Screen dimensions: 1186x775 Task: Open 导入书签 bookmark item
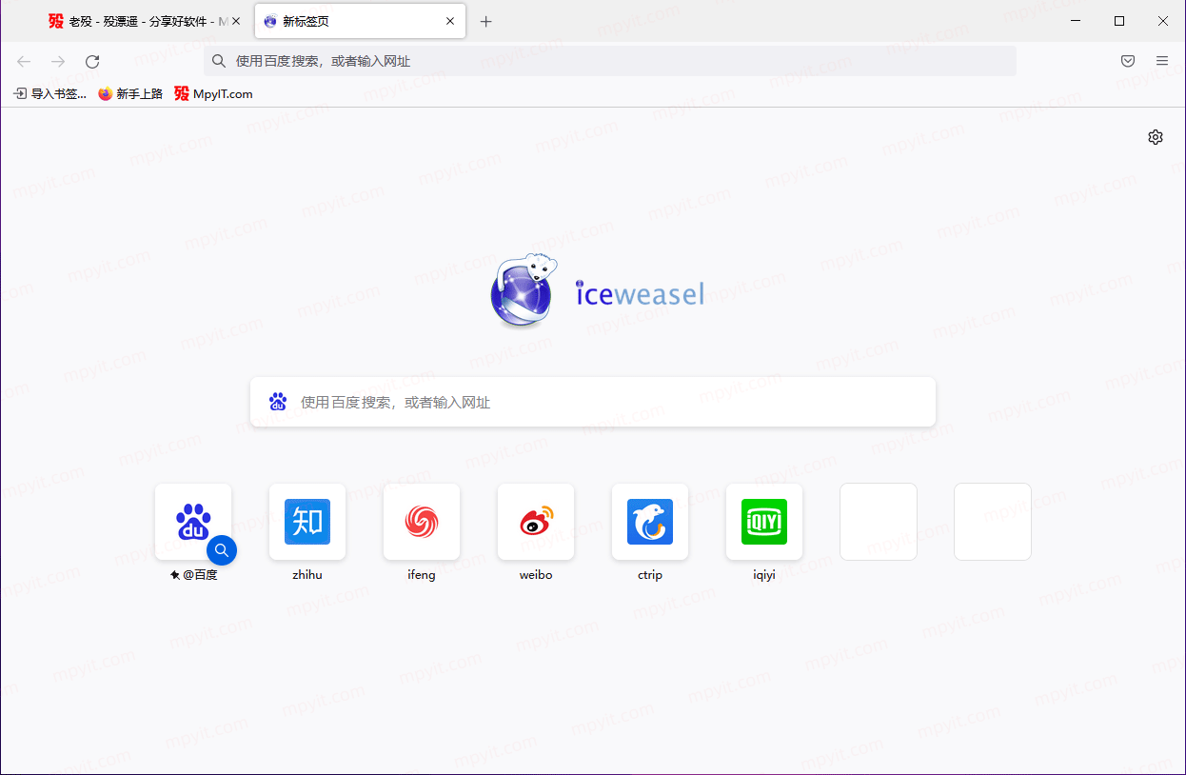[x=49, y=94]
